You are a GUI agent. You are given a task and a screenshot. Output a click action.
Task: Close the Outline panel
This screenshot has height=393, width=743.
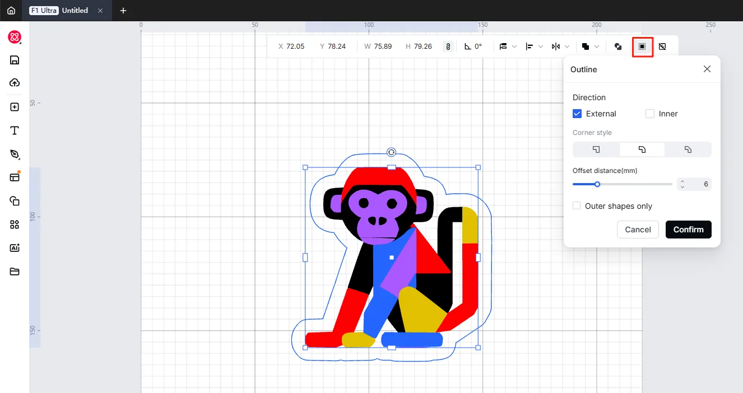707,69
